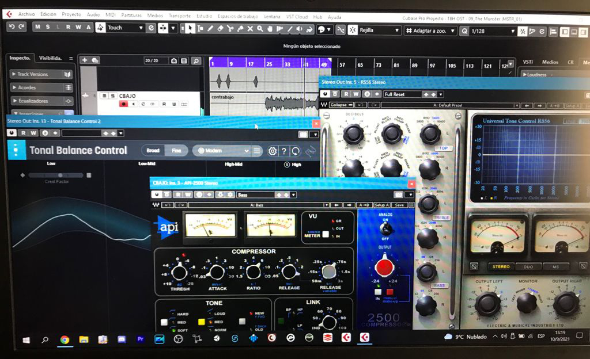Viewport: 590px width, 359px height.
Task: Switch to the Visibilidad tab
Action: click(51, 58)
